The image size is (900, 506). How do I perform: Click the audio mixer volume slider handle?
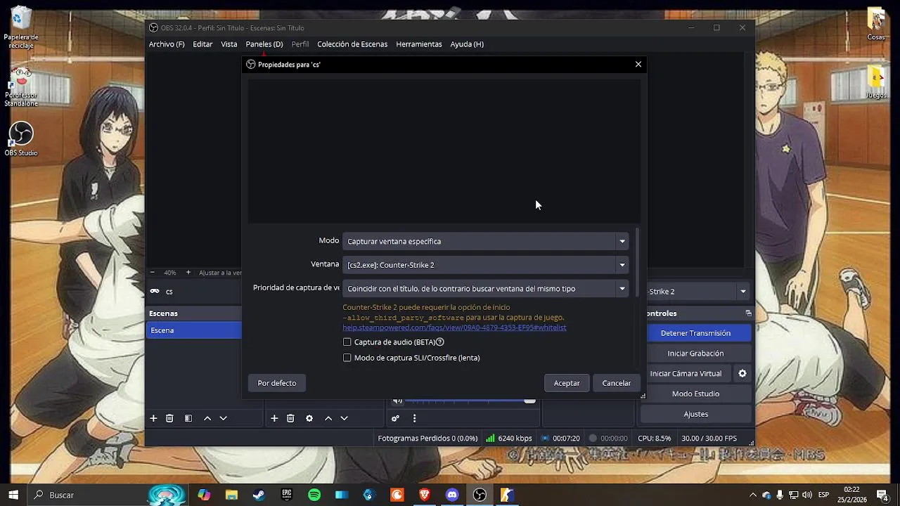pos(530,401)
